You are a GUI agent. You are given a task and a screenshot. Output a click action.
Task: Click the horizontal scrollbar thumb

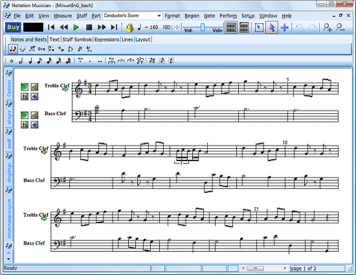pos(255,269)
